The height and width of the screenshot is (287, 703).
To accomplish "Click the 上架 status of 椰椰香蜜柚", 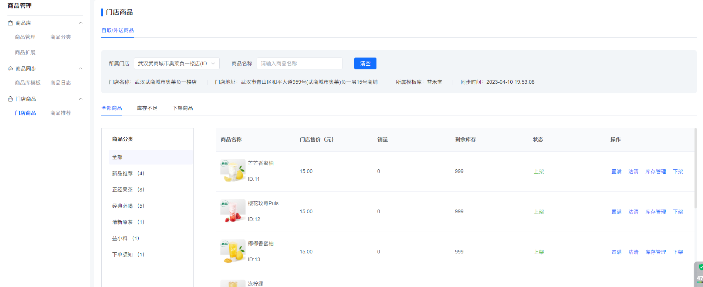I will (539, 252).
